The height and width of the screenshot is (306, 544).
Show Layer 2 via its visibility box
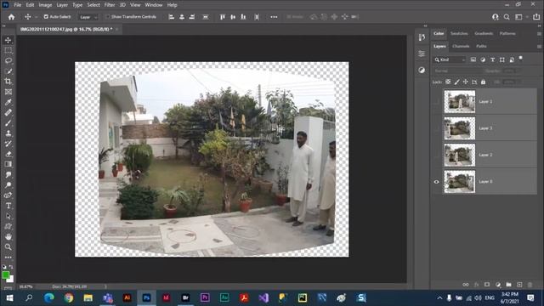[436, 155]
